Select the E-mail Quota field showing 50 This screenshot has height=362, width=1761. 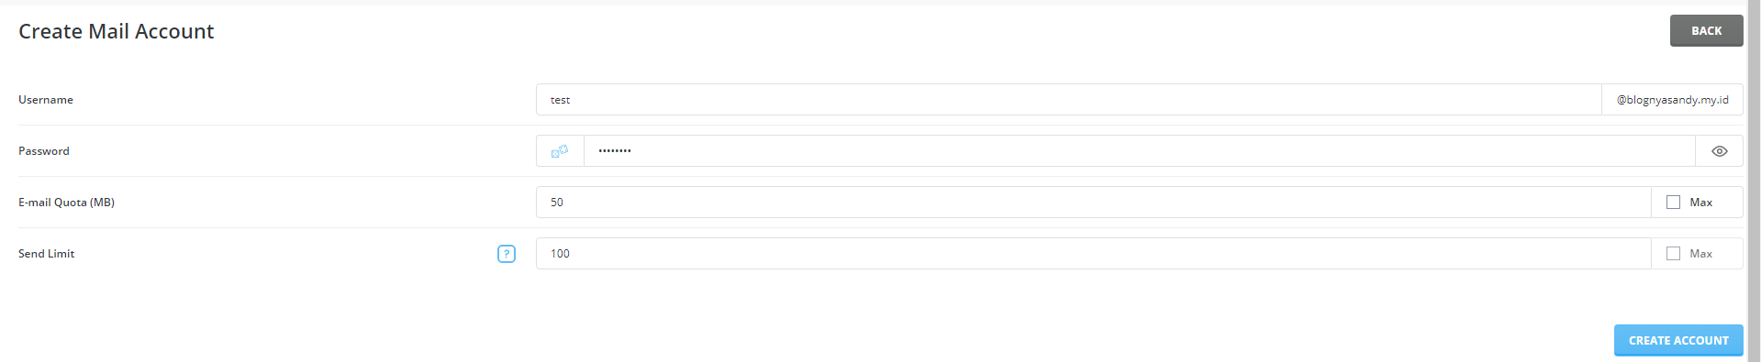coord(1094,203)
